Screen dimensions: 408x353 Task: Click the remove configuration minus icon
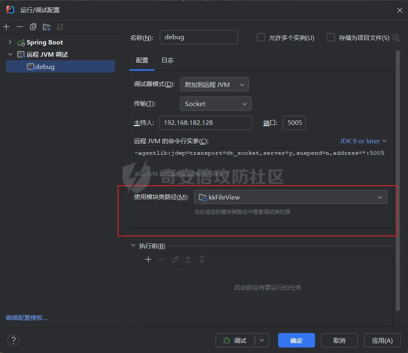[x=20, y=27]
